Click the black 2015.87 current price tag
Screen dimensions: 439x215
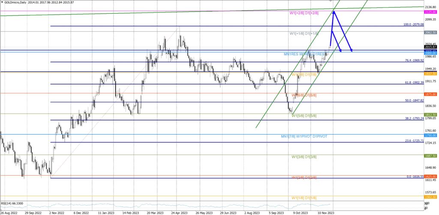pyautogui.click(x=430, y=47)
